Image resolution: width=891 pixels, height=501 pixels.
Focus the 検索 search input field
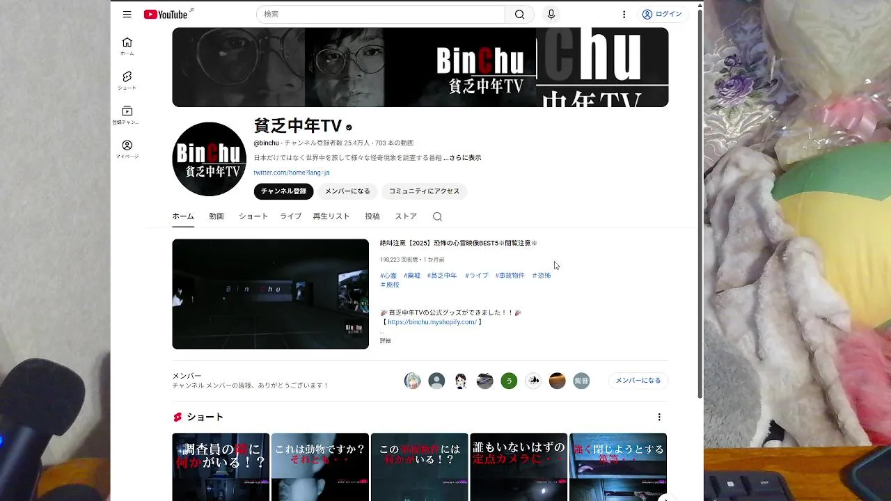point(381,14)
